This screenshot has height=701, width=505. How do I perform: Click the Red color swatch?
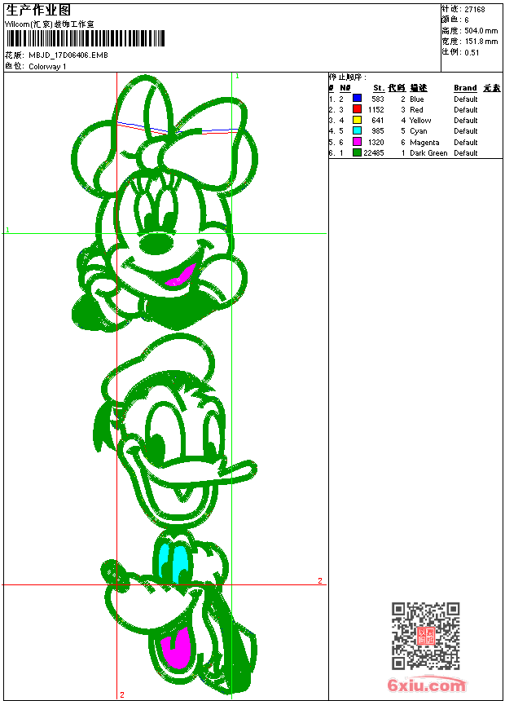[357, 108]
